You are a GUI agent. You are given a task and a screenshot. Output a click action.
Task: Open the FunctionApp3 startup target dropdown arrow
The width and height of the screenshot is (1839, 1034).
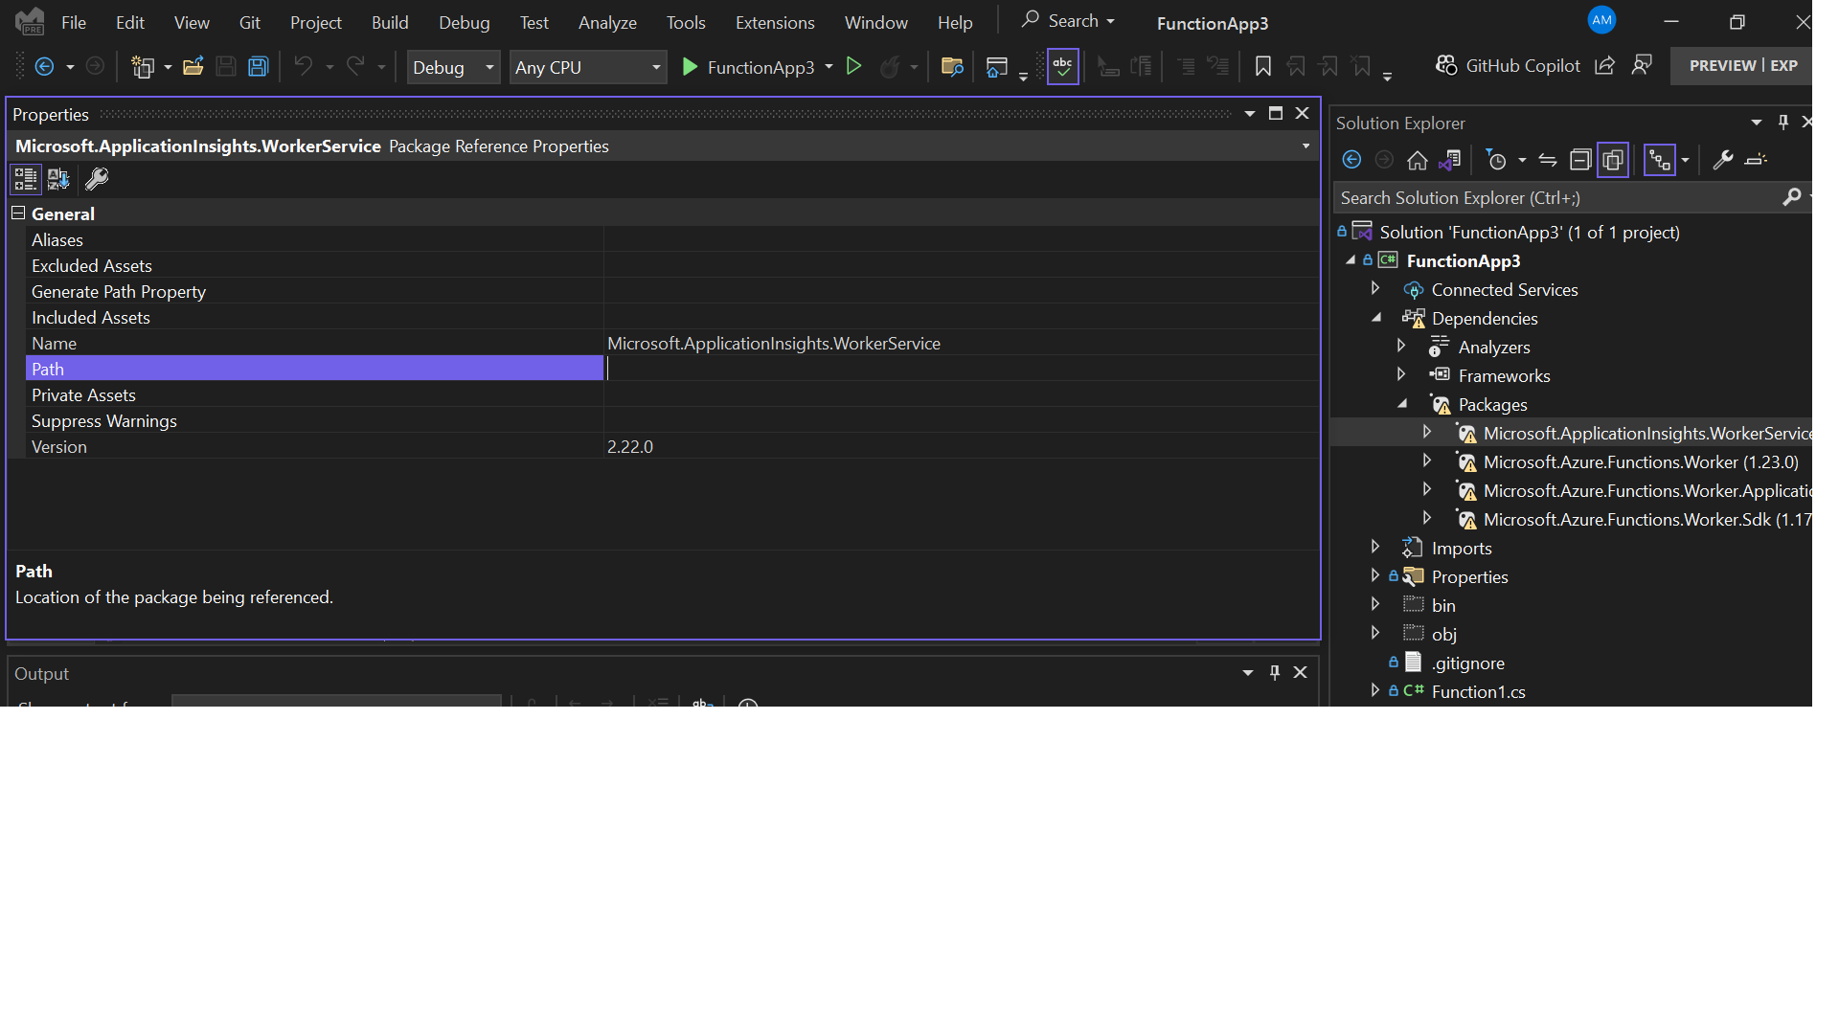pos(829,66)
